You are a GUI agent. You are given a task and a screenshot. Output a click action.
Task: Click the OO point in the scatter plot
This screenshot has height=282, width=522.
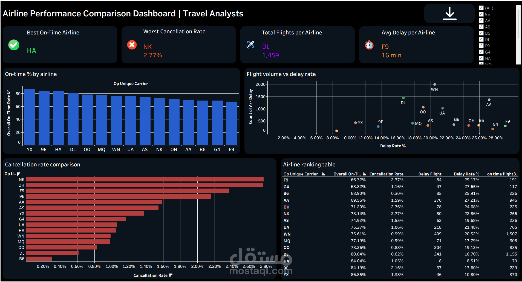(423, 107)
